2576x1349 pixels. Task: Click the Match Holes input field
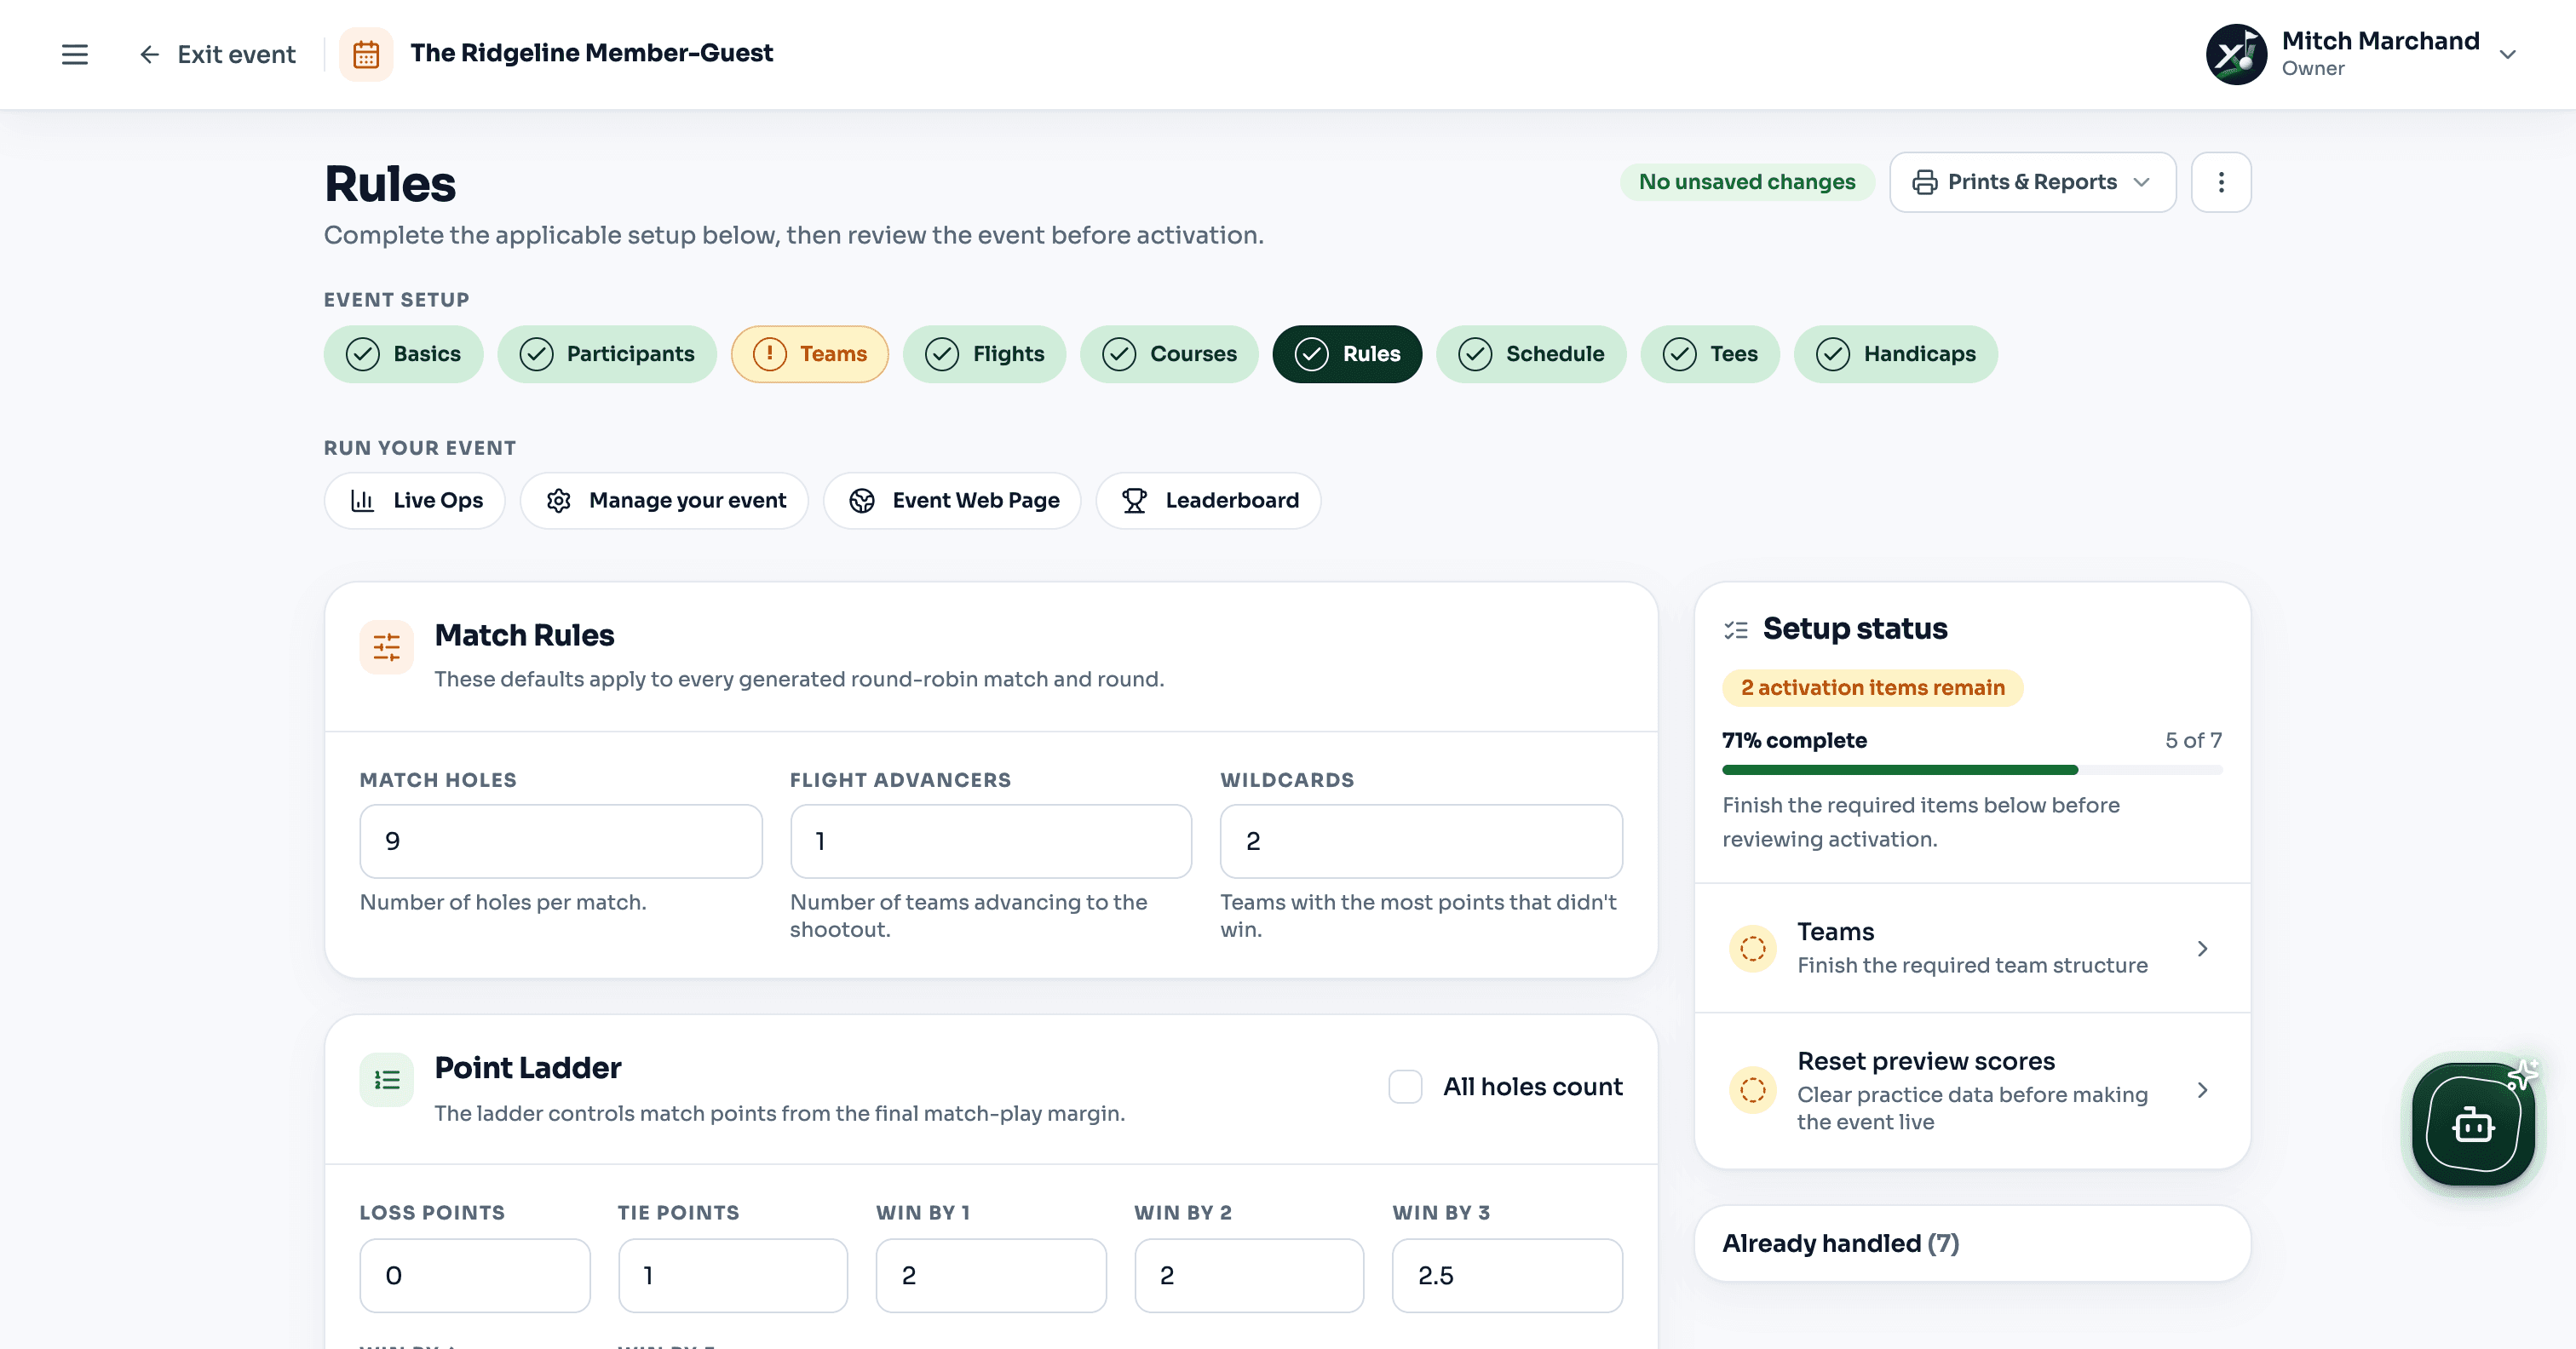click(x=561, y=841)
